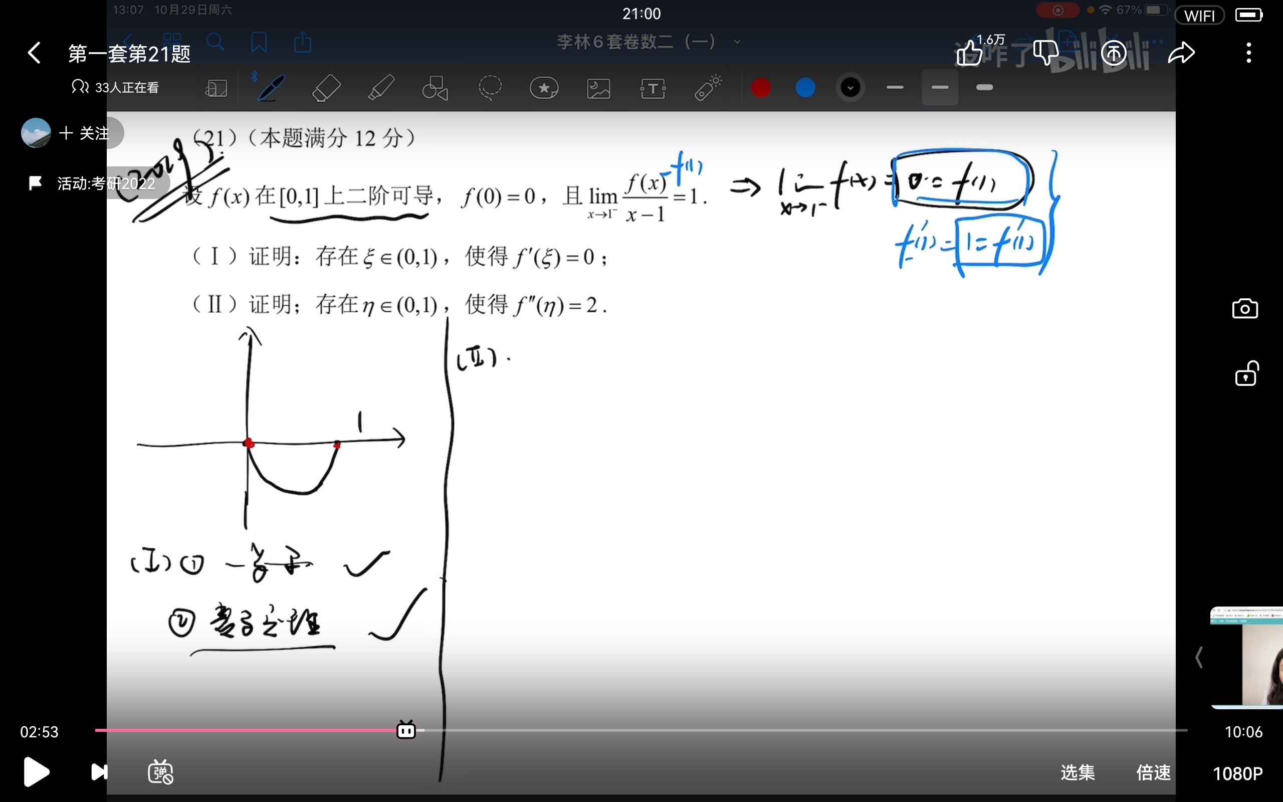Skip to next video

click(x=99, y=772)
